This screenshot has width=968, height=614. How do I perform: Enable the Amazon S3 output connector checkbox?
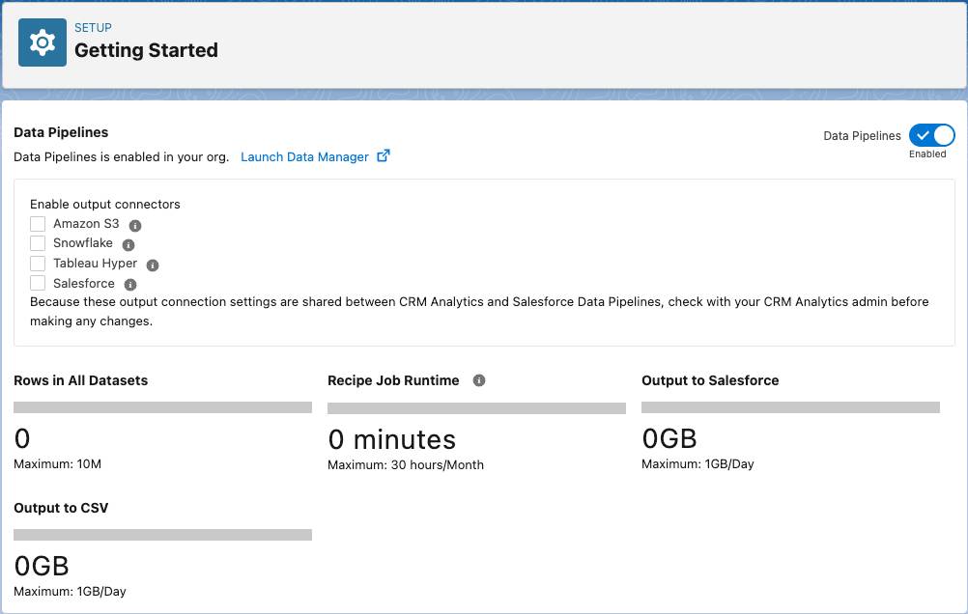[38, 223]
